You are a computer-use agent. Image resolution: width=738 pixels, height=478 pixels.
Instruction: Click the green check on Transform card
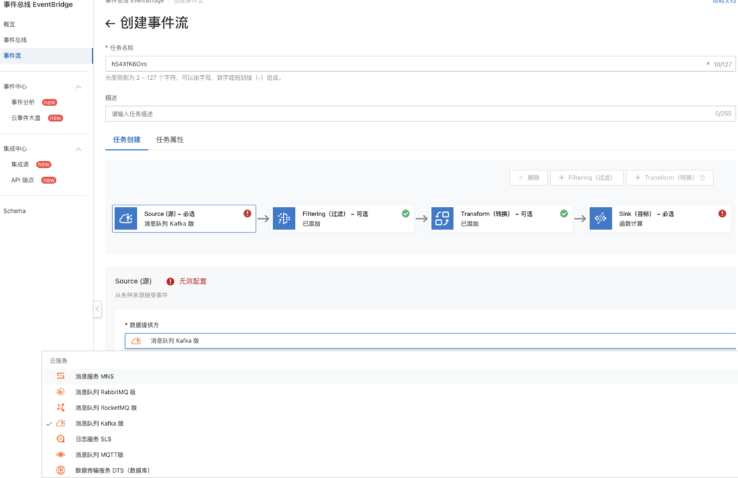coord(563,213)
